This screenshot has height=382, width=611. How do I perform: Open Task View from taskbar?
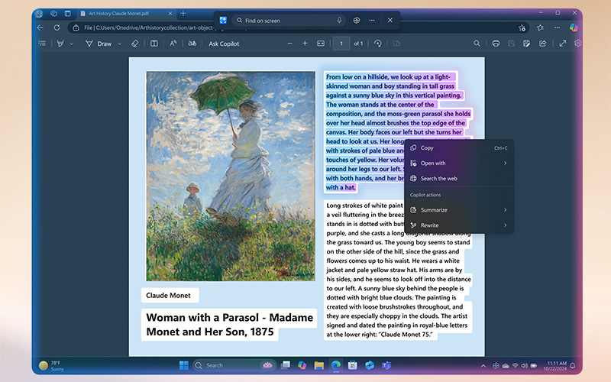coord(286,365)
